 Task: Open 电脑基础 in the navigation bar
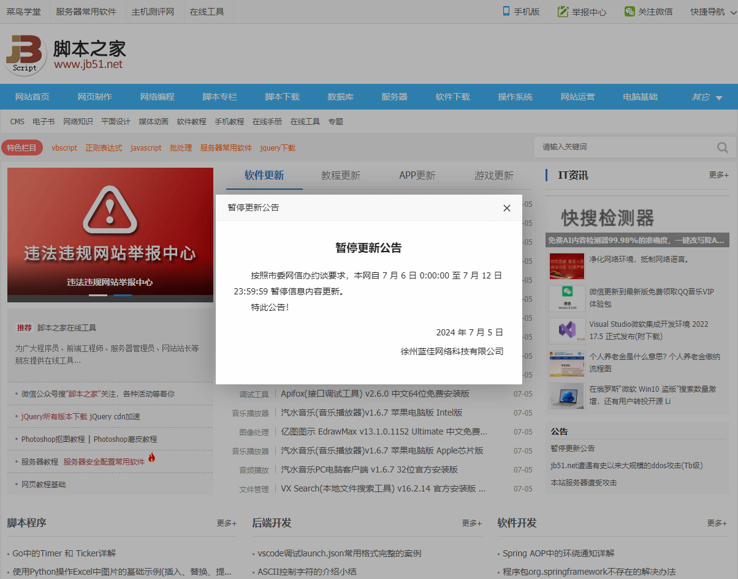tap(641, 97)
